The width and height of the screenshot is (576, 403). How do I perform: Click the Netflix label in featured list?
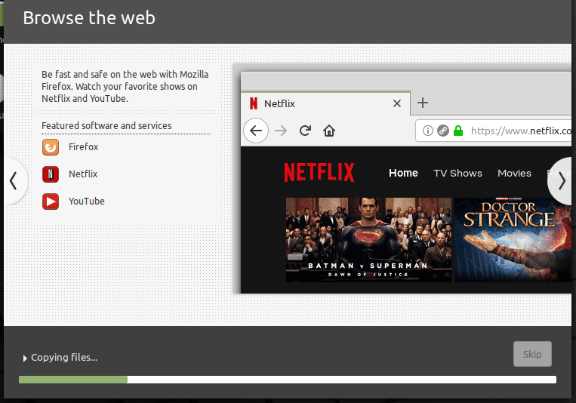tap(83, 174)
